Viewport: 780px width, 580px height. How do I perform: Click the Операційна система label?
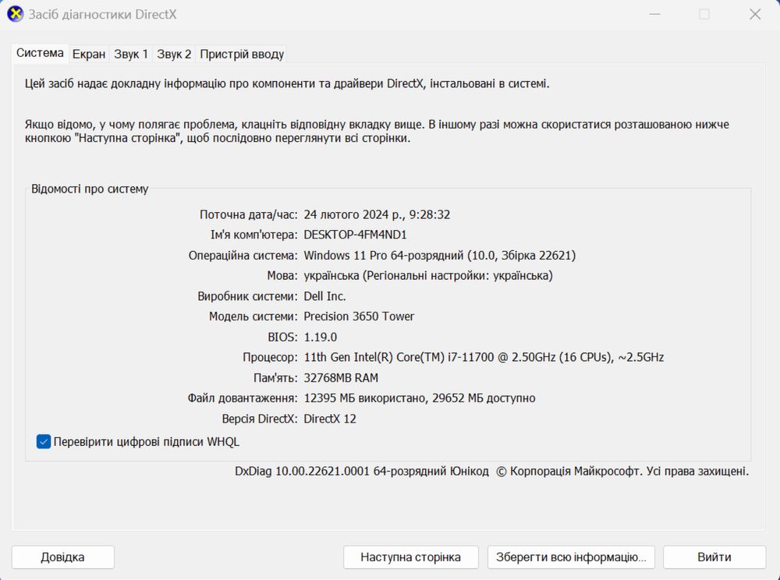[x=243, y=256]
